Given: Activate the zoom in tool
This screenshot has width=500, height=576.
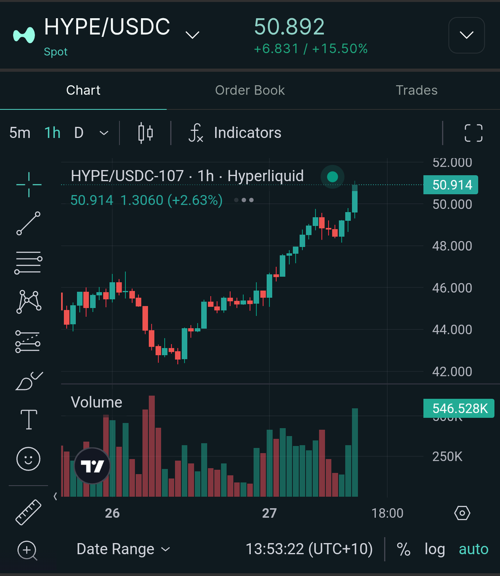Looking at the screenshot, I should 27,550.
